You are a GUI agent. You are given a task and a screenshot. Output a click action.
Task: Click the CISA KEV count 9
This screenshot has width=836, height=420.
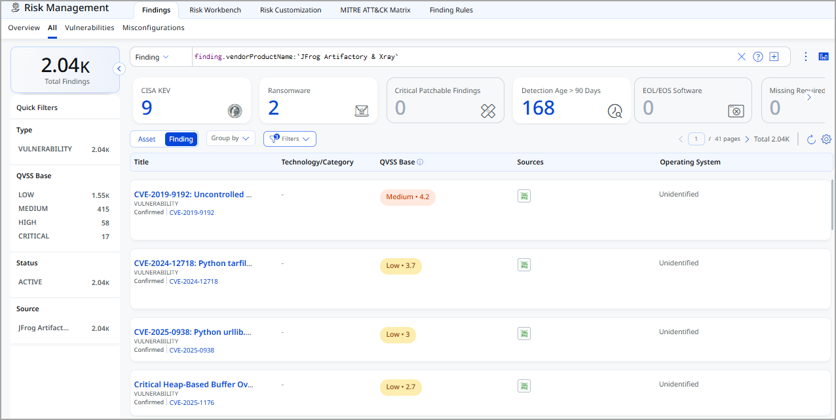click(147, 107)
